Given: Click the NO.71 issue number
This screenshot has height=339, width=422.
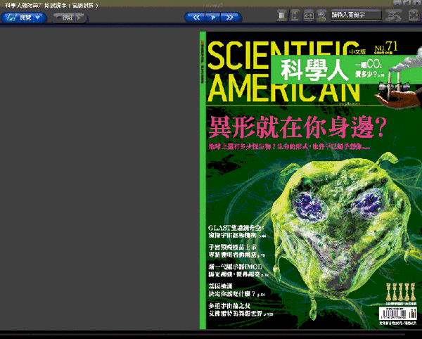Looking at the screenshot, I should (386, 47).
